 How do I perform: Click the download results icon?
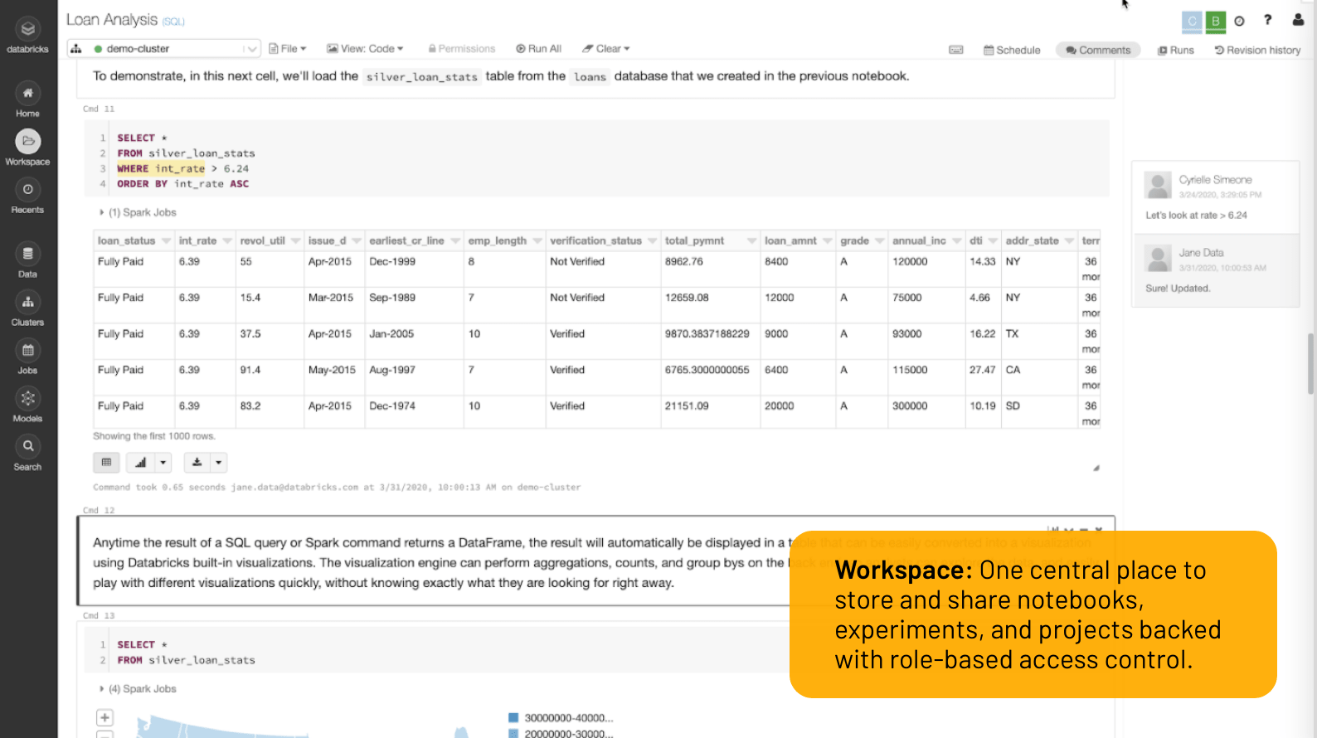tap(197, 463)
